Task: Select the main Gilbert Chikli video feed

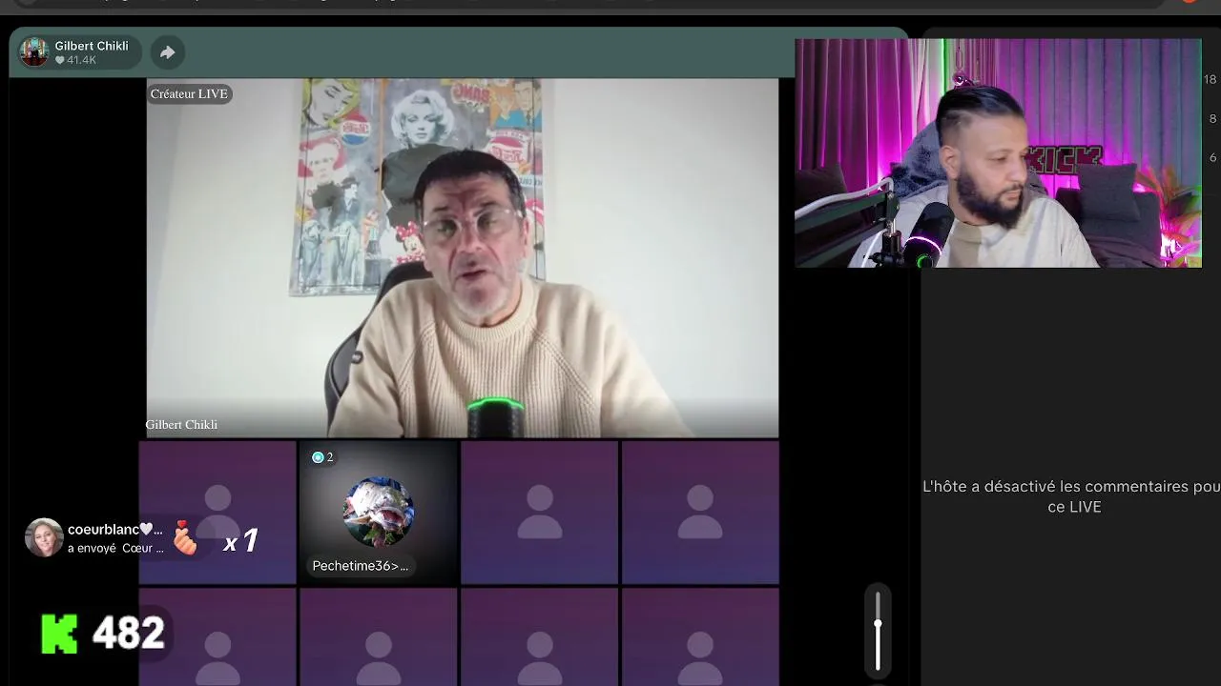Action: click(463, 257)
